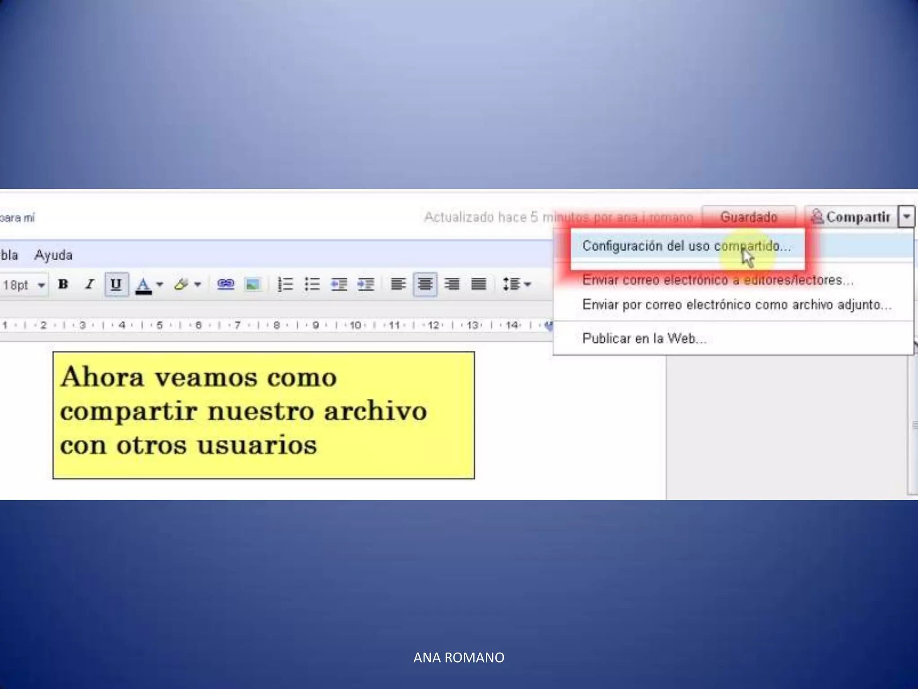The height and width of the screenshot is (689, 918).
Task: Select Publicar en la Web option
Action: (644, 339)
